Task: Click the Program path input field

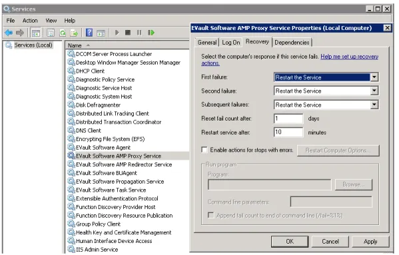Action: pos(270,184)
